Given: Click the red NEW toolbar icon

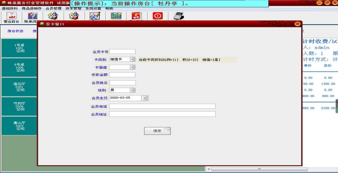Looking at the screenshot, I should point(137,16).
